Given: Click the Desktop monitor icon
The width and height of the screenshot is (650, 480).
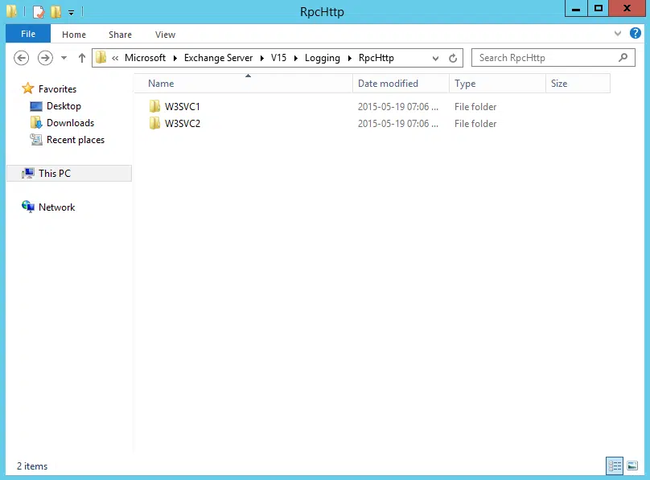Looking at the screenshot, I should (36, 106).
